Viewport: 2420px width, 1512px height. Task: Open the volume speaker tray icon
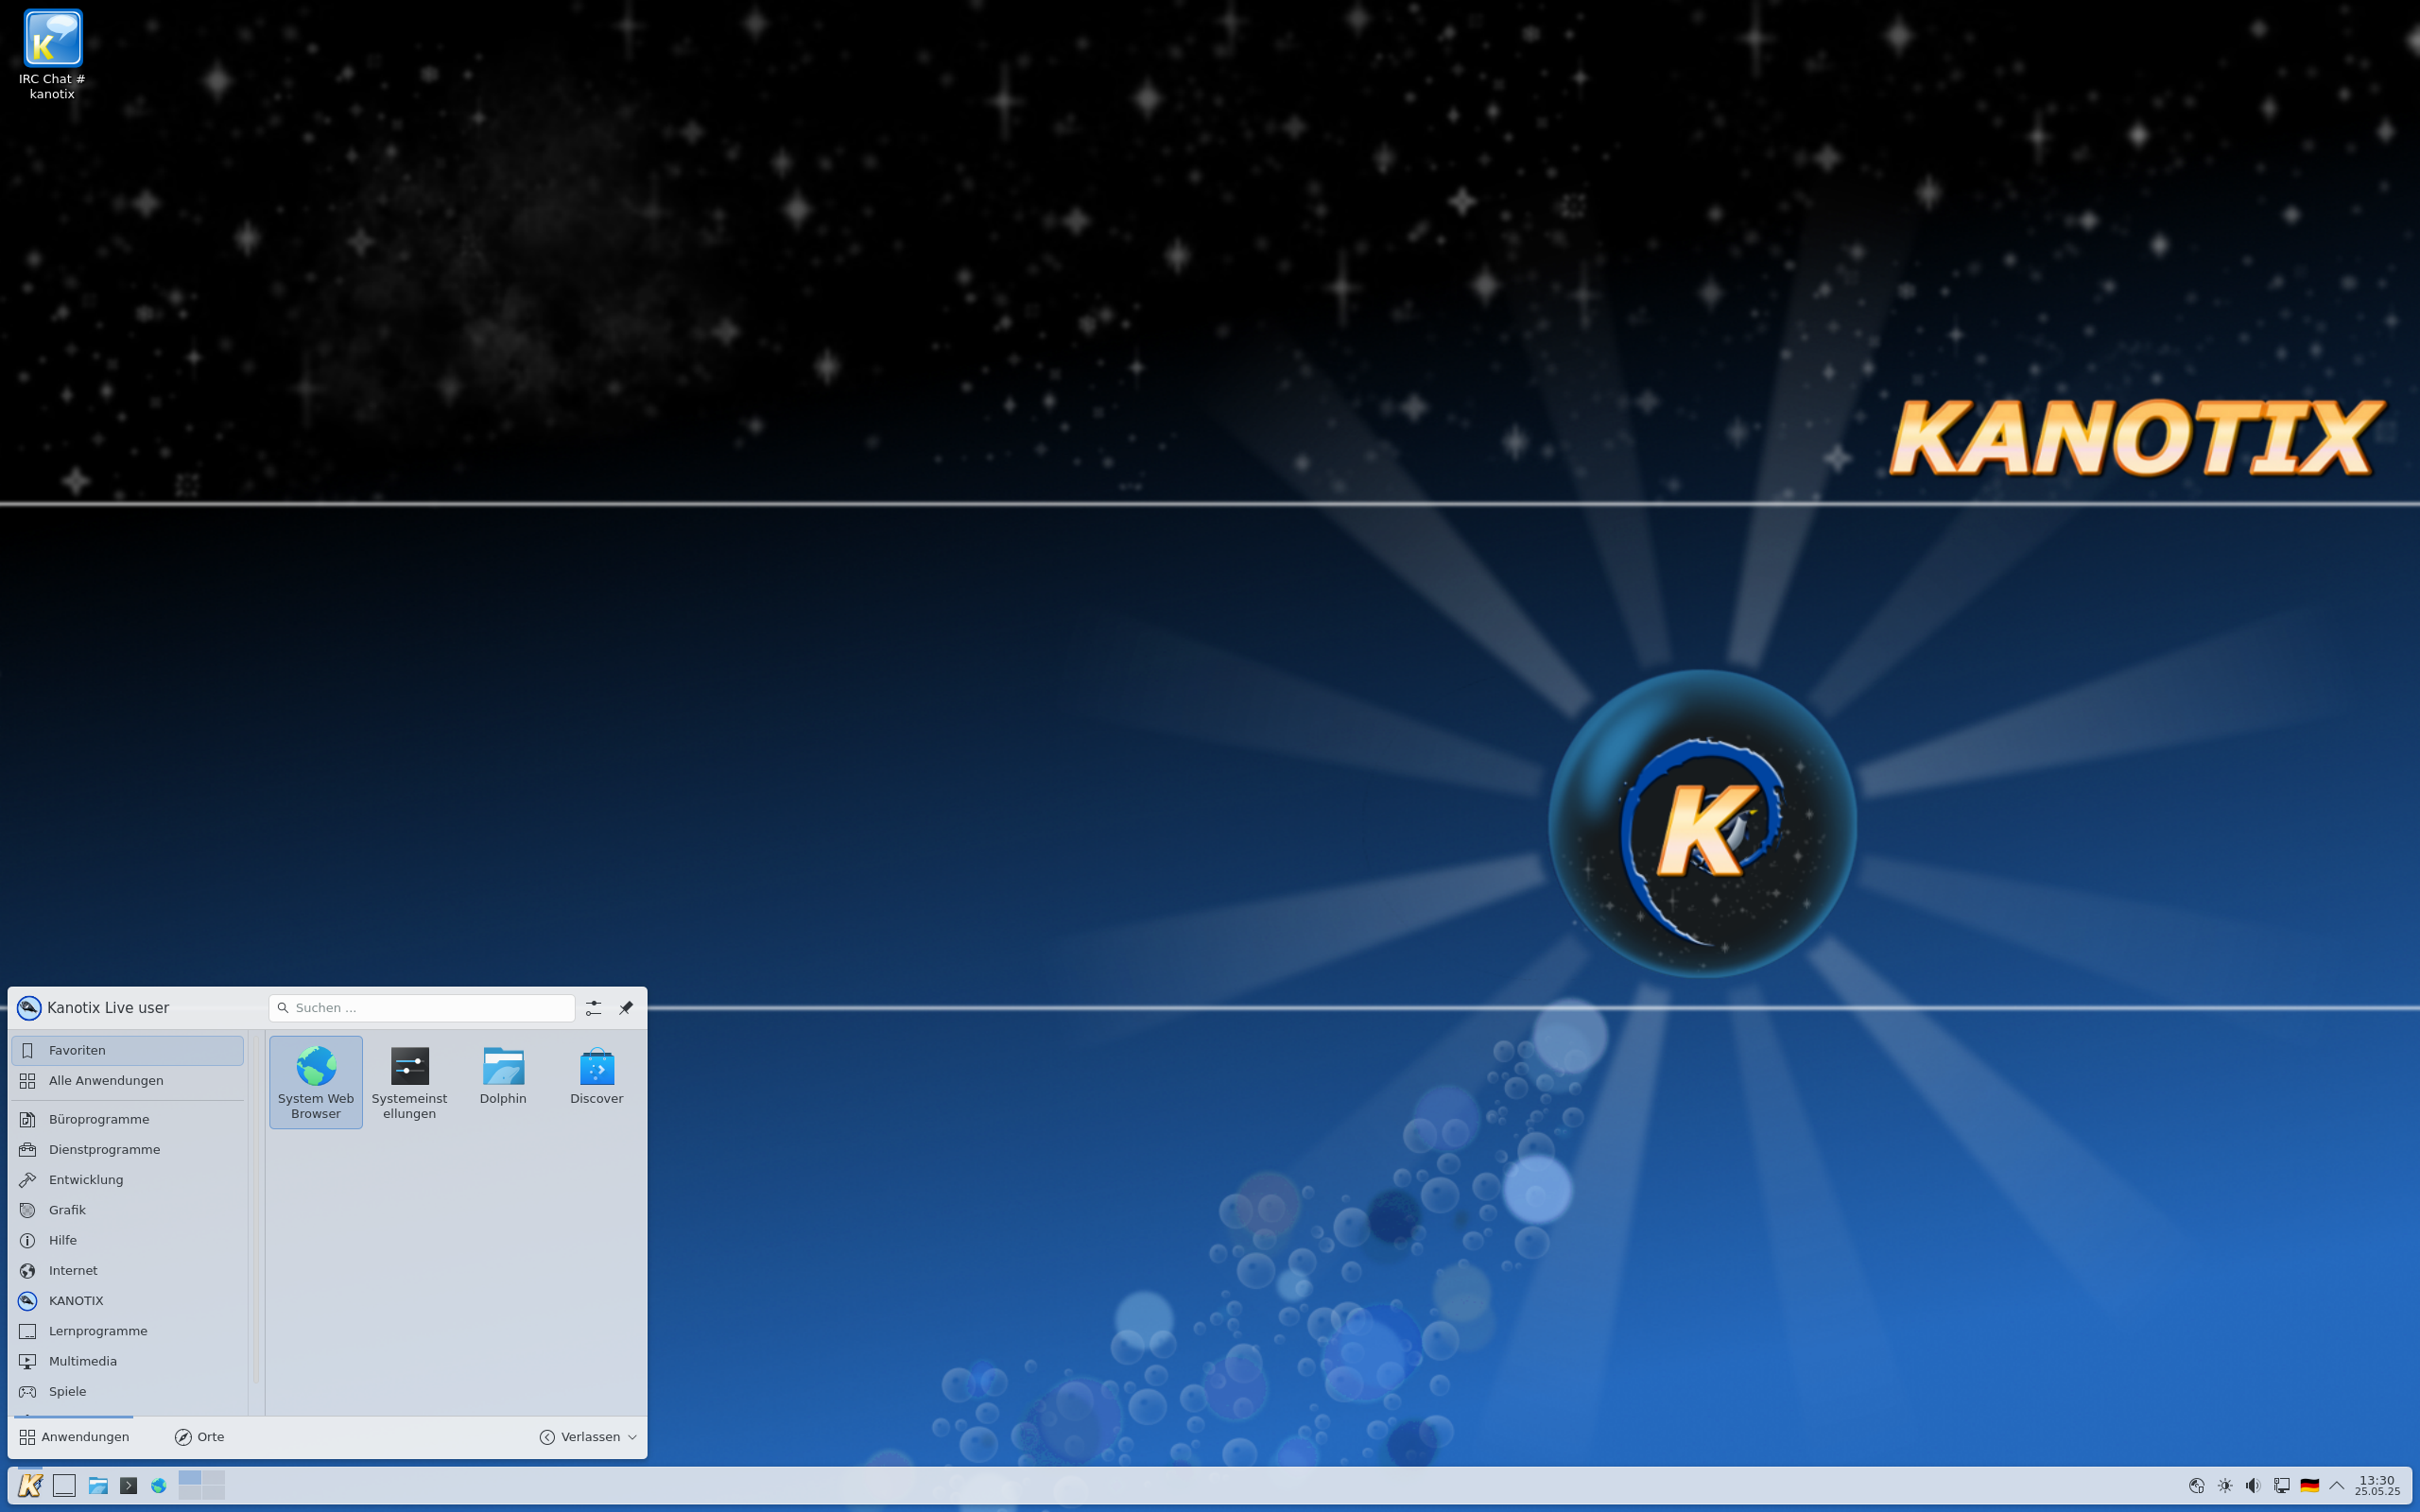2253,1485
